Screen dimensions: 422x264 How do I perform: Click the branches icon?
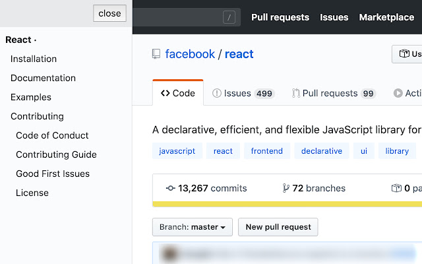tap(286, 188)
